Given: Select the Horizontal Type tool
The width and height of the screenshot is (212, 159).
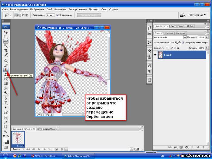Looking at the screenshot, I should (6, 103).
